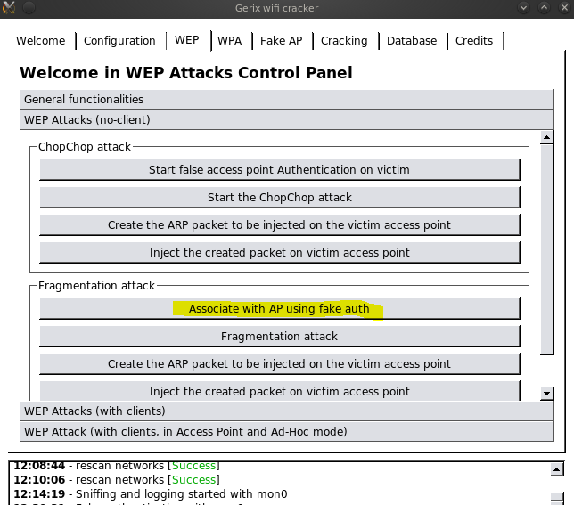Open the Fake AP tab

(x=281, y=41)
